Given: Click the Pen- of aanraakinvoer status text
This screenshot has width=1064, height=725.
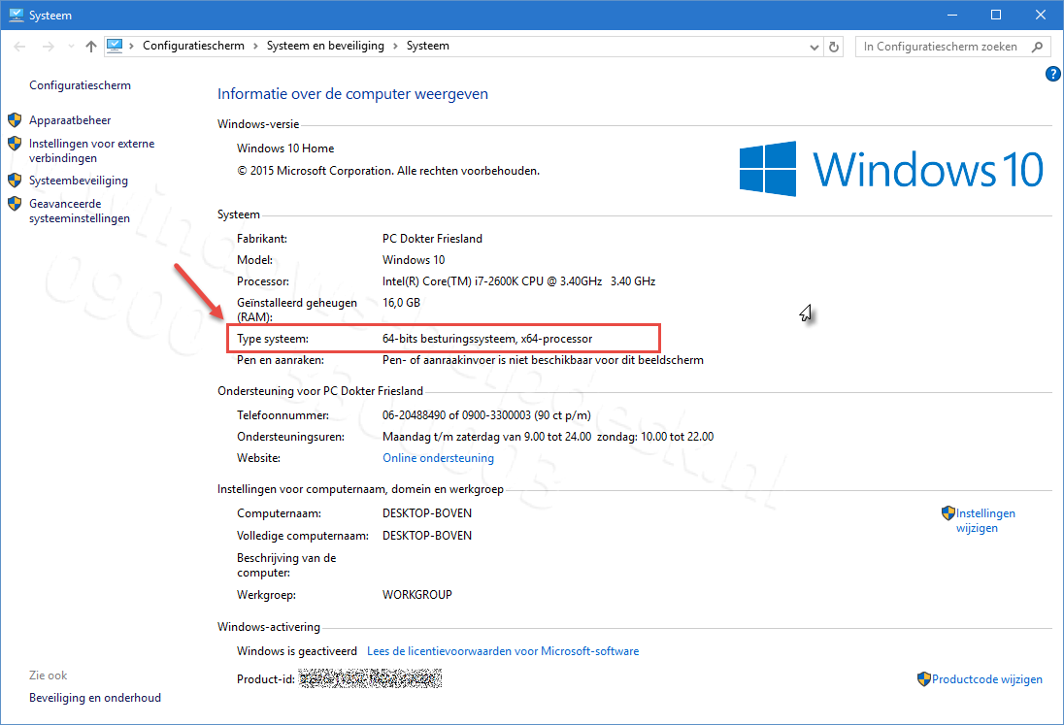Looking at the screenshot, I should point(543,360).
